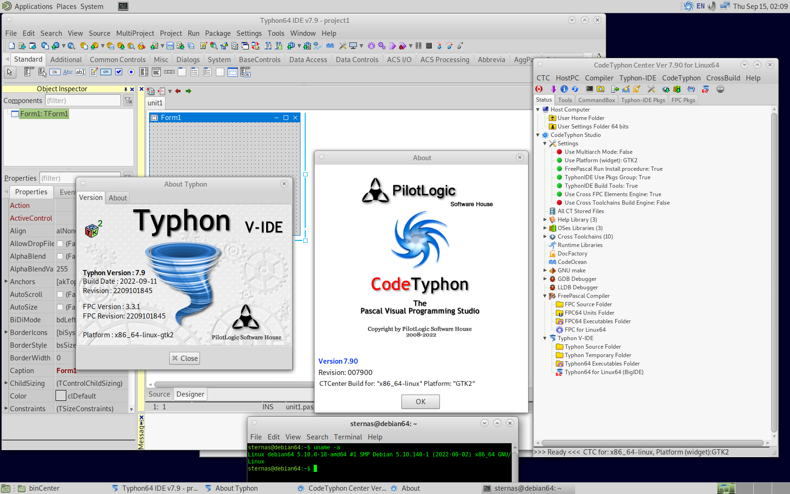The height and width of the screenshot is (494, 790).
Task: Open the Terminal menu in terminal window
Action: [x=348, y=437]
